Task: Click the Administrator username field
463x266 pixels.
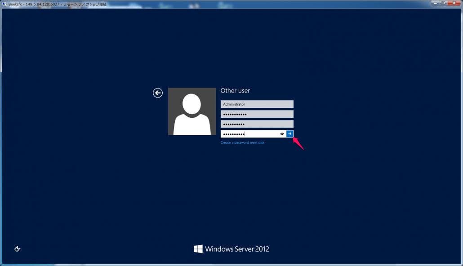Action: (x=257, y=104)
